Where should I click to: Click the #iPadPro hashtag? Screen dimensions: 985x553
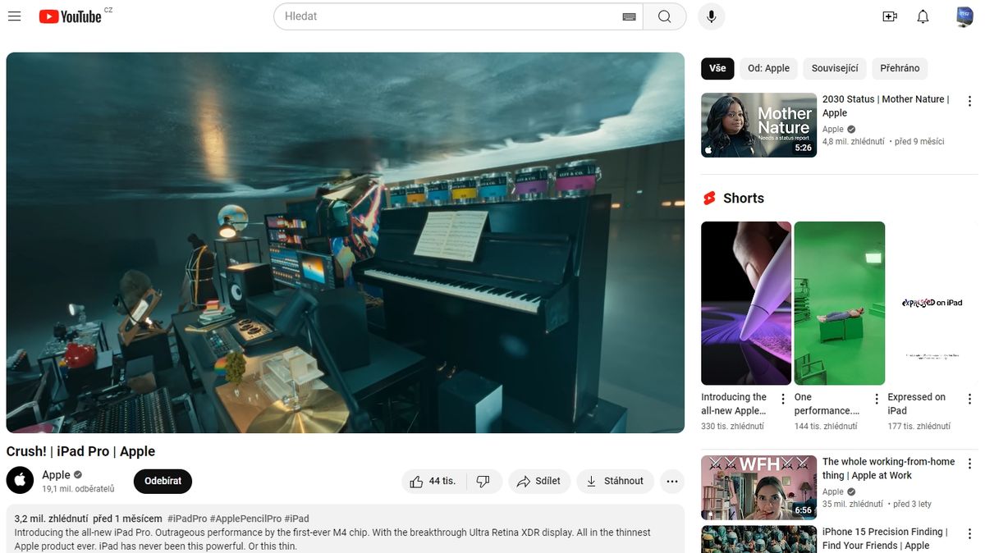(x=187, y=519)
